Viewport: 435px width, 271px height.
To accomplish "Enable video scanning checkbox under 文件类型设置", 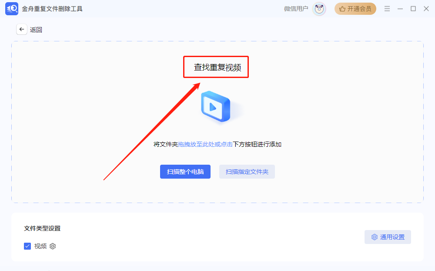I will [x=27, y=246].
